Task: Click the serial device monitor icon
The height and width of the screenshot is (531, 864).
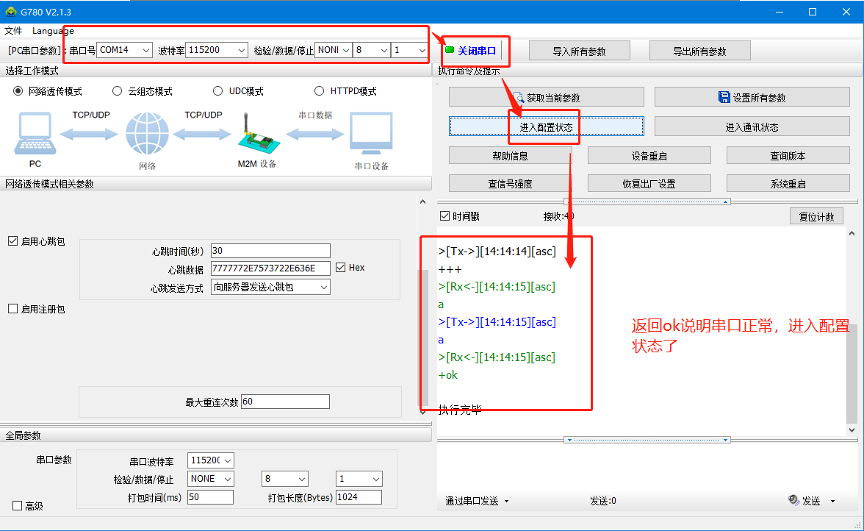Action: [371, 134]
